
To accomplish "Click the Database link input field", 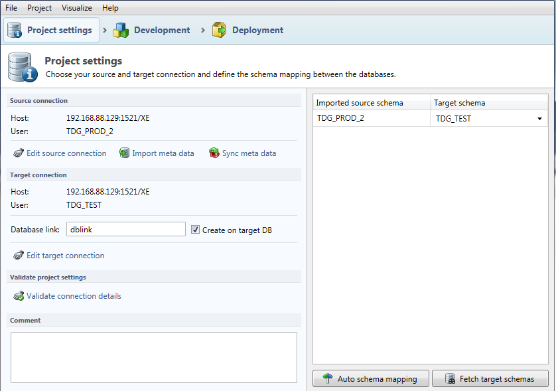I will point(125,230).
